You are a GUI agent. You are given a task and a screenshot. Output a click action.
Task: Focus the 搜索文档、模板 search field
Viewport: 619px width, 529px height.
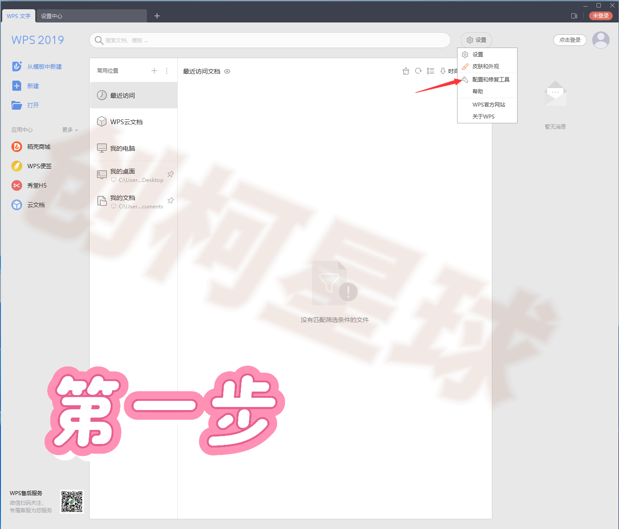coord(270,40)
